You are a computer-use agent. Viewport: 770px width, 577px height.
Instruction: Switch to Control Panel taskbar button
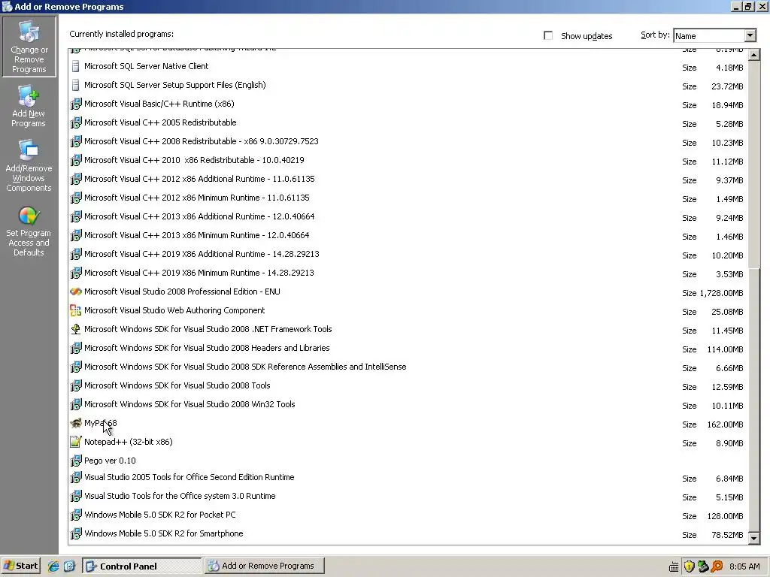(142, 566)
